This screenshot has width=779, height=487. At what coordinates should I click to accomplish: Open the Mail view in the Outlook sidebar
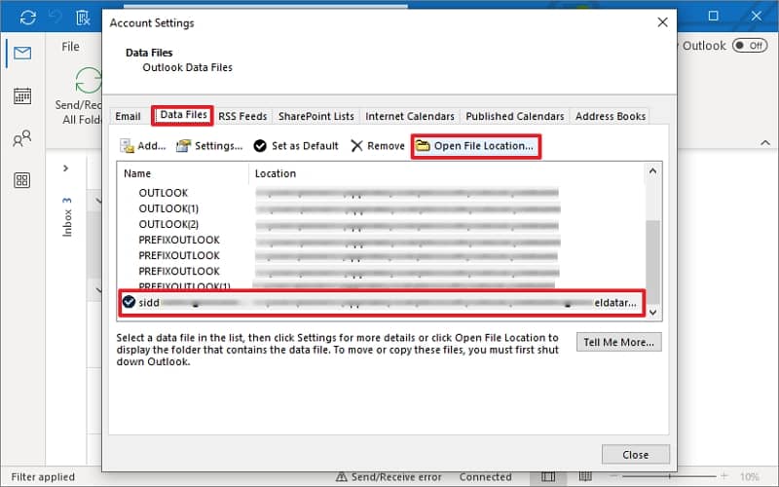(x=22, y=53)
